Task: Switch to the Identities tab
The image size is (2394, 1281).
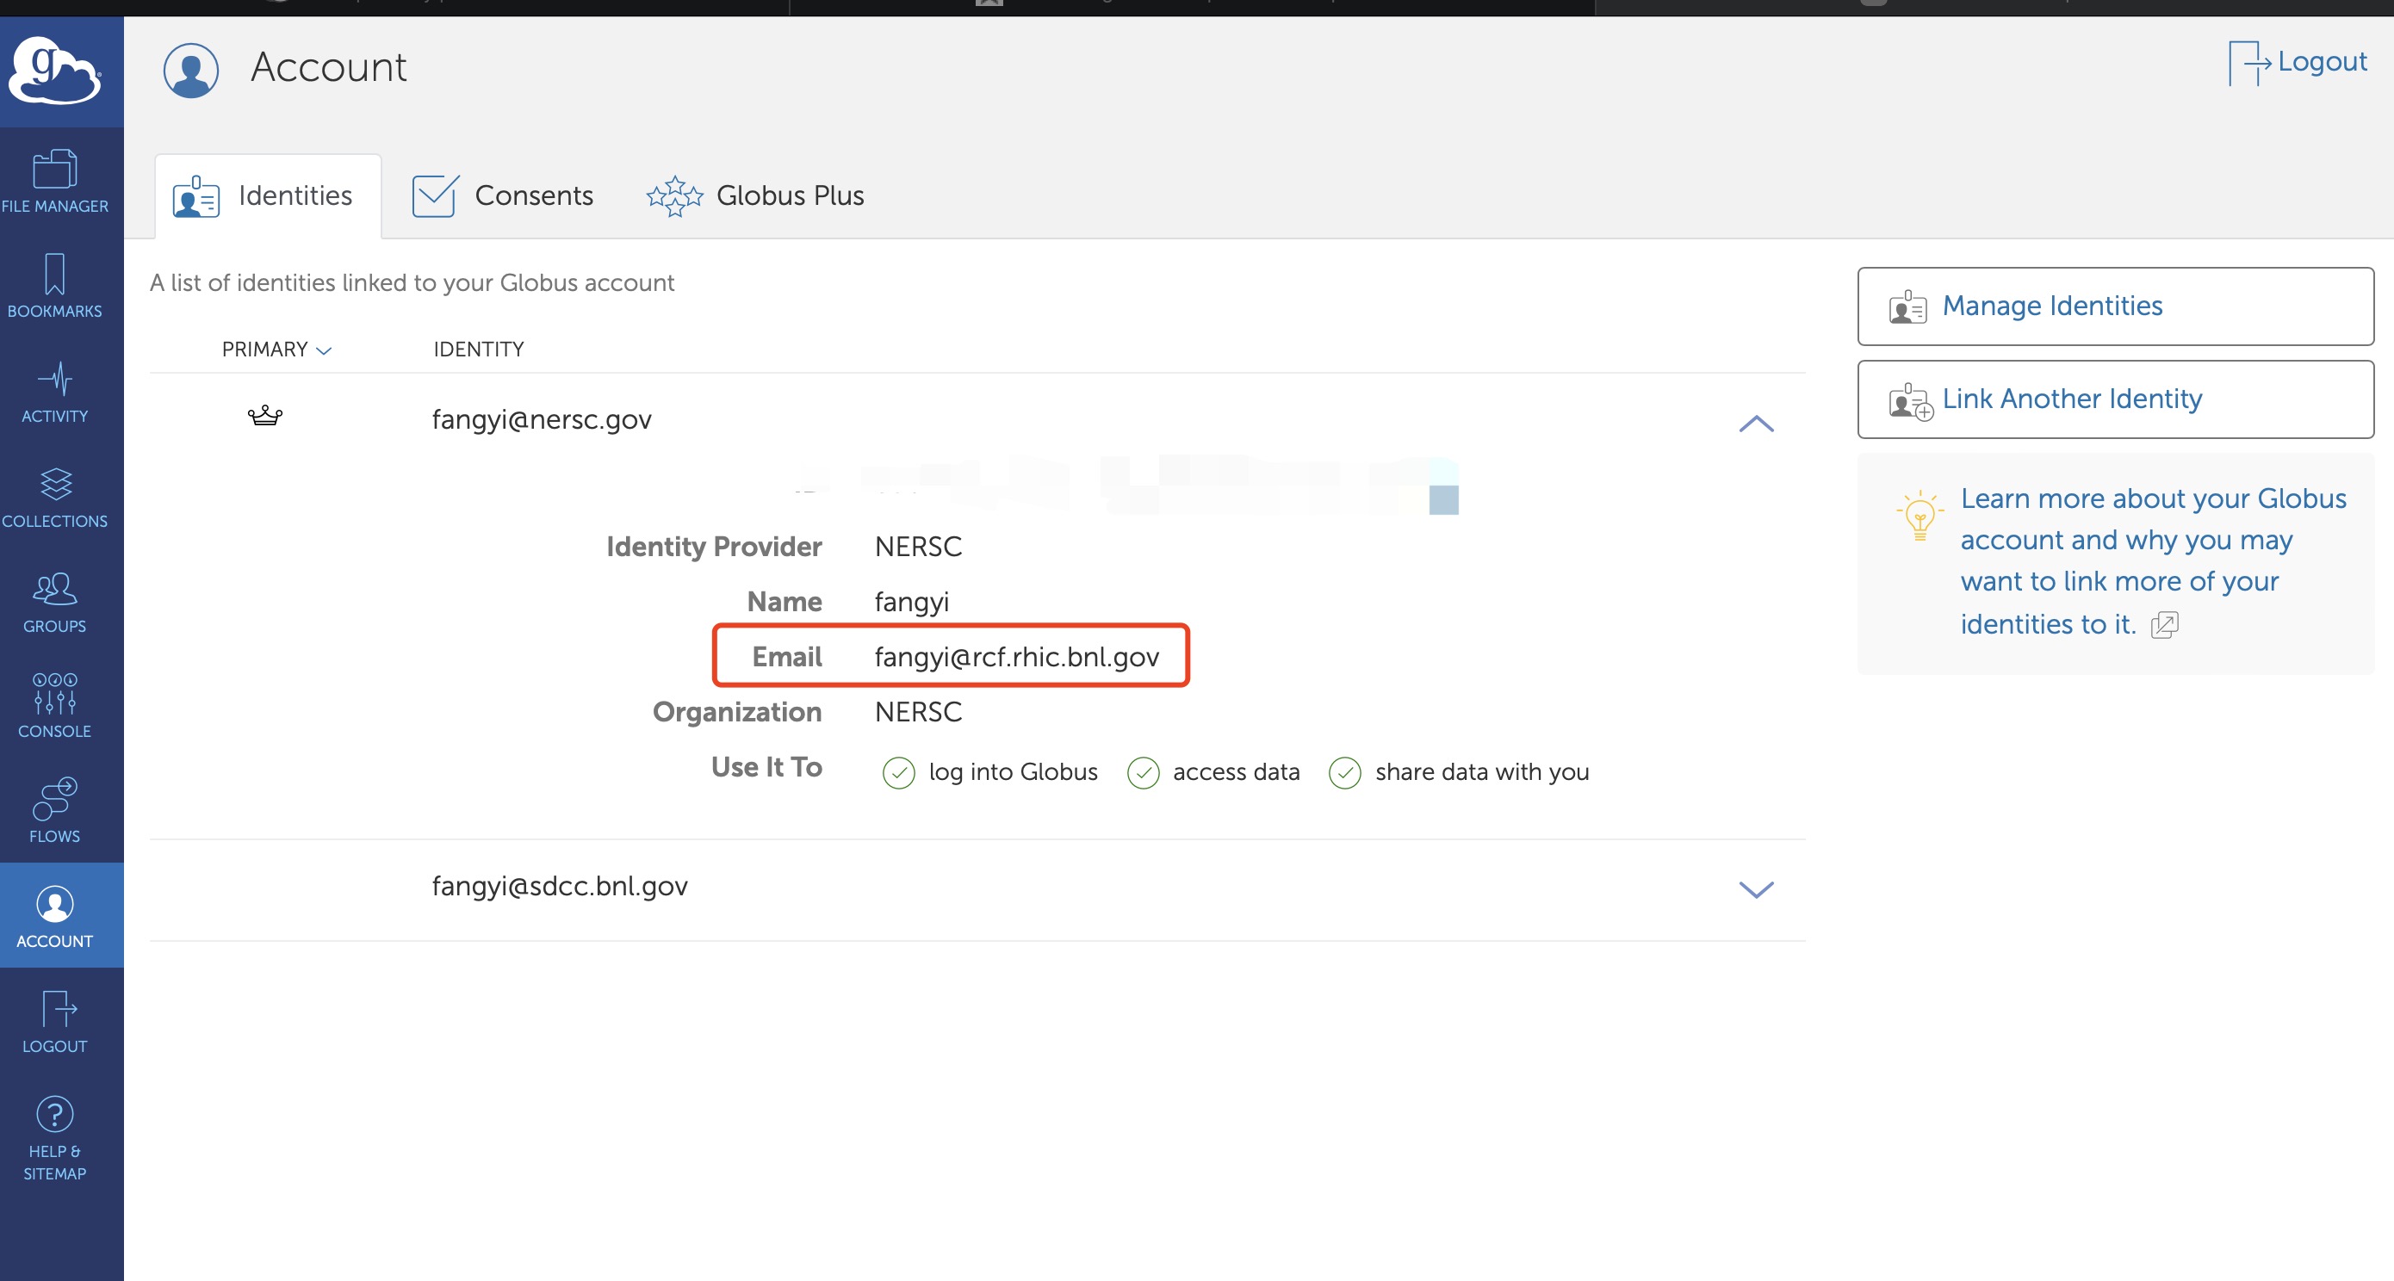Action: (268, 196)
